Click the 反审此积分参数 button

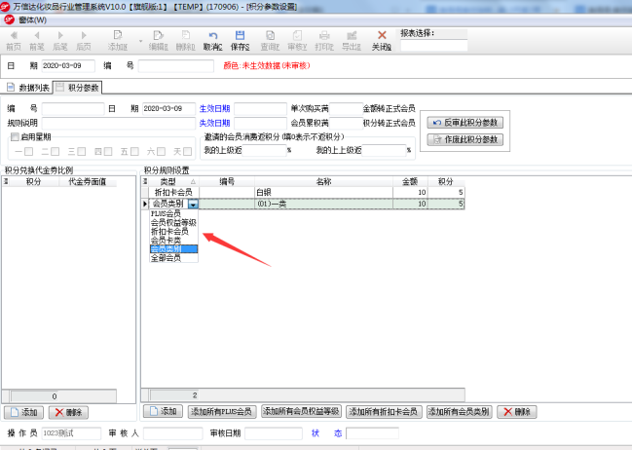pyautogui.click(x=465, y=123)
